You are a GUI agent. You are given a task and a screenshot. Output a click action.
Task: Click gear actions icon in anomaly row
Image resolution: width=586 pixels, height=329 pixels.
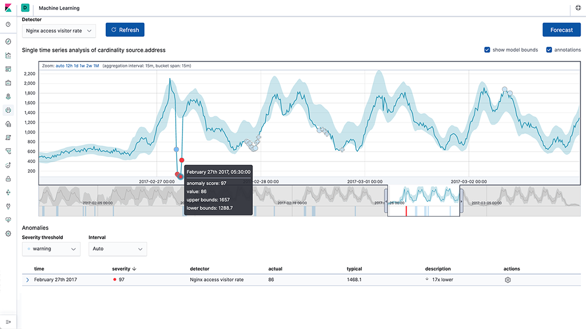508,280
